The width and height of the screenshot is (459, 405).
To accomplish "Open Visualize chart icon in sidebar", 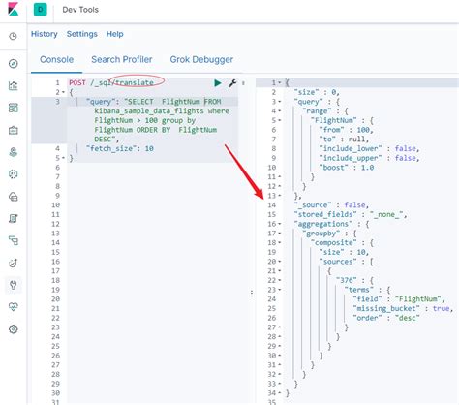I will 14,85.
